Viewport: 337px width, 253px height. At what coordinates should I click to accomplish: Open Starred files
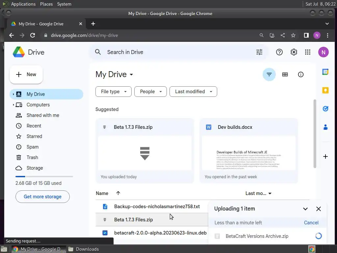(x=46, y=136)
